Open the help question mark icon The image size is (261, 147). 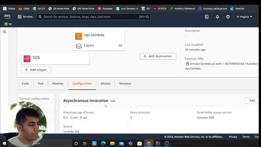[x=228, y=17]
